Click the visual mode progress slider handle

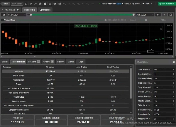pyautogui.click(x=106, y=20)
